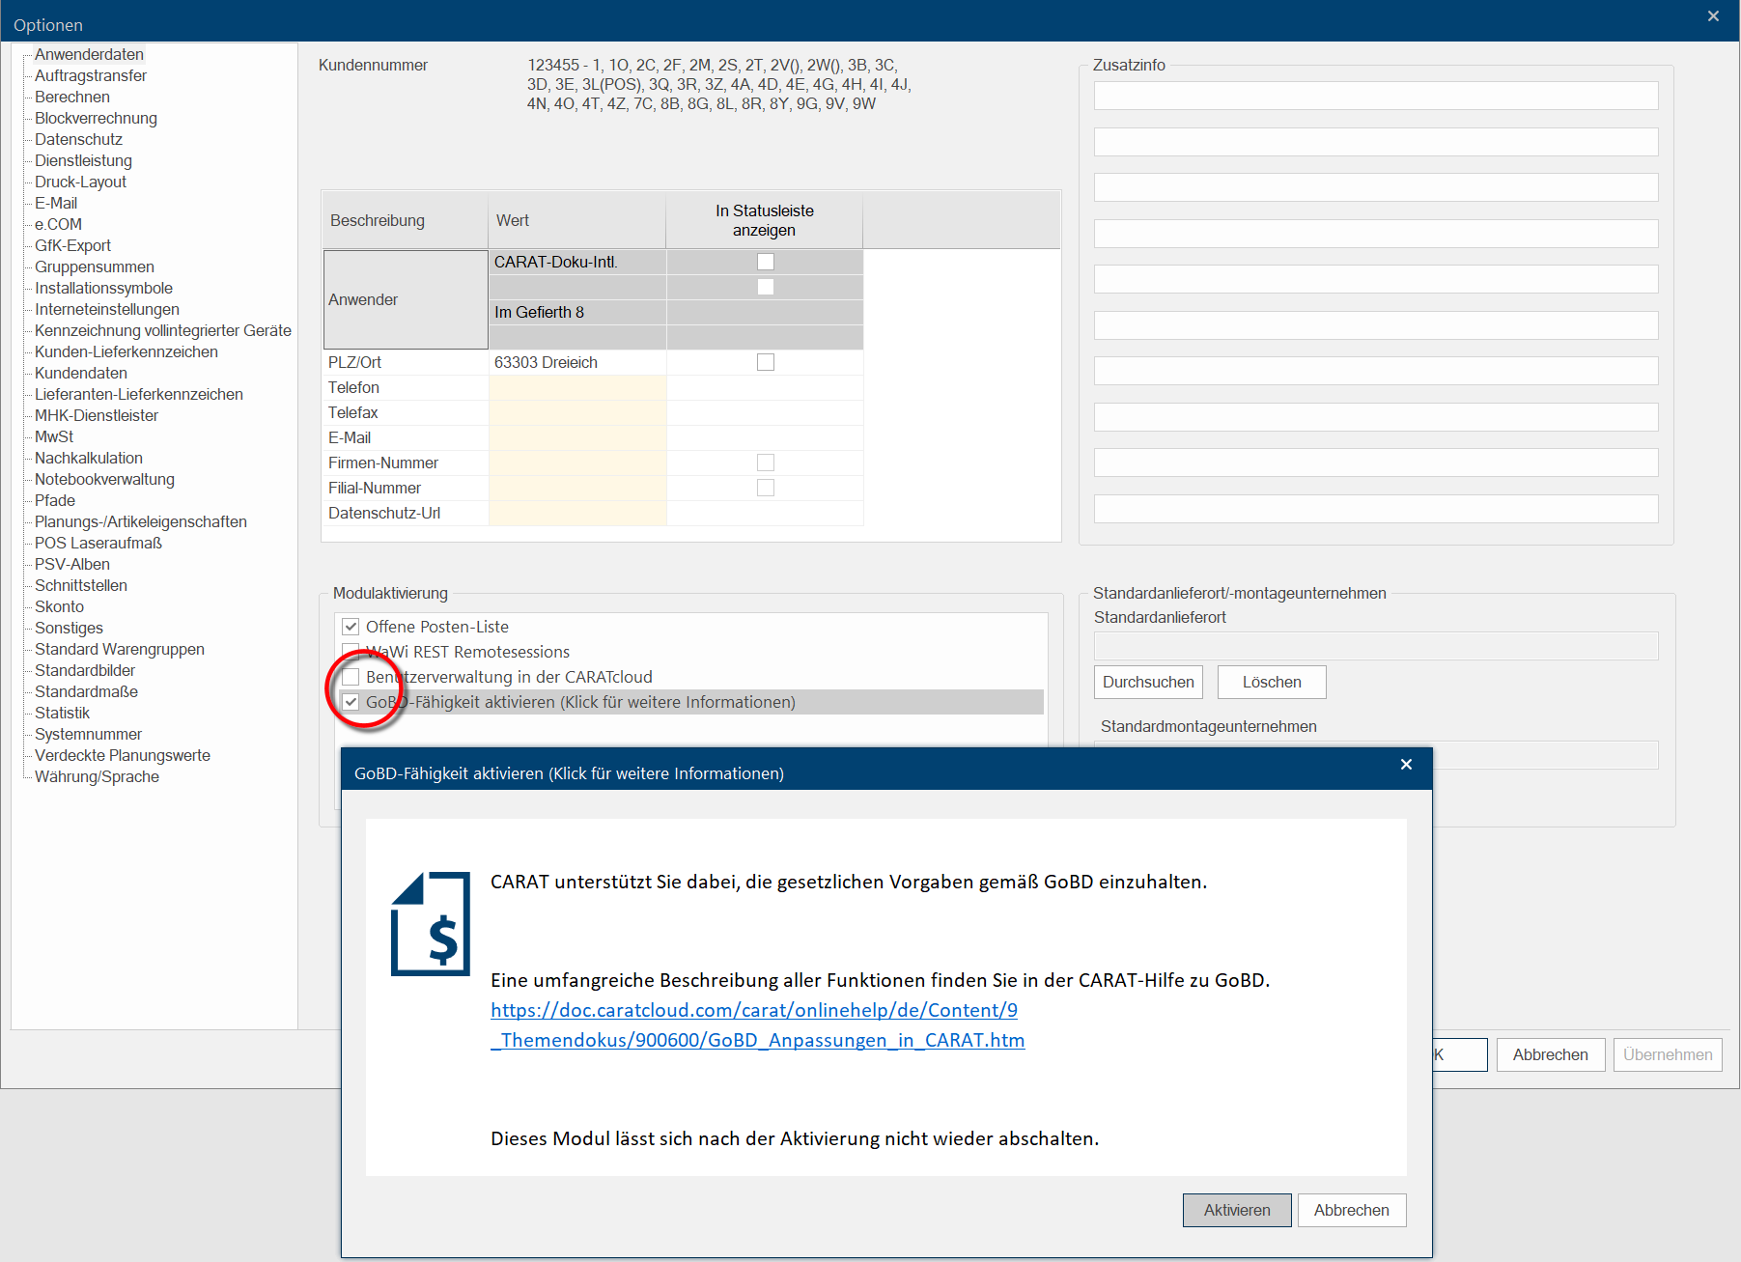Select Sonstiges in tree

(x=69, y=628)
